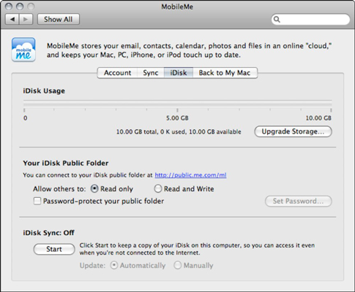Click the 'iDisk Sync: Off' heading
This screenshot has height=292, width=355.
pos(48,233)
